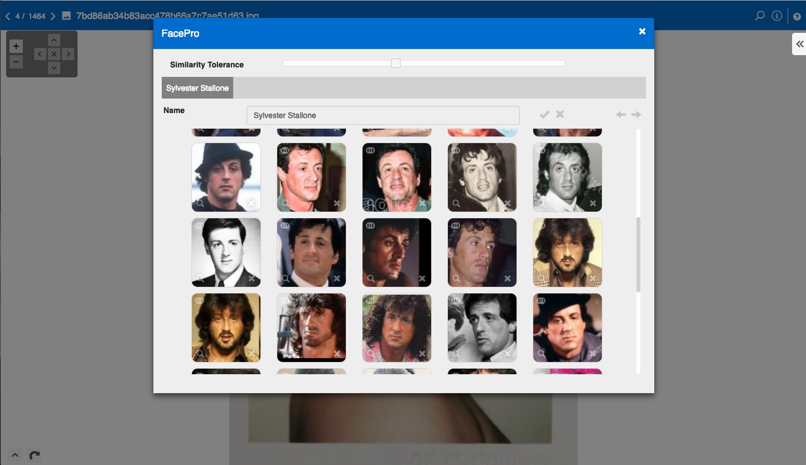Click merge rings on grayscale long-haired portrait
Image resolution: width=806 pixels, height=465 pixels.
click(x=541, y=150)
